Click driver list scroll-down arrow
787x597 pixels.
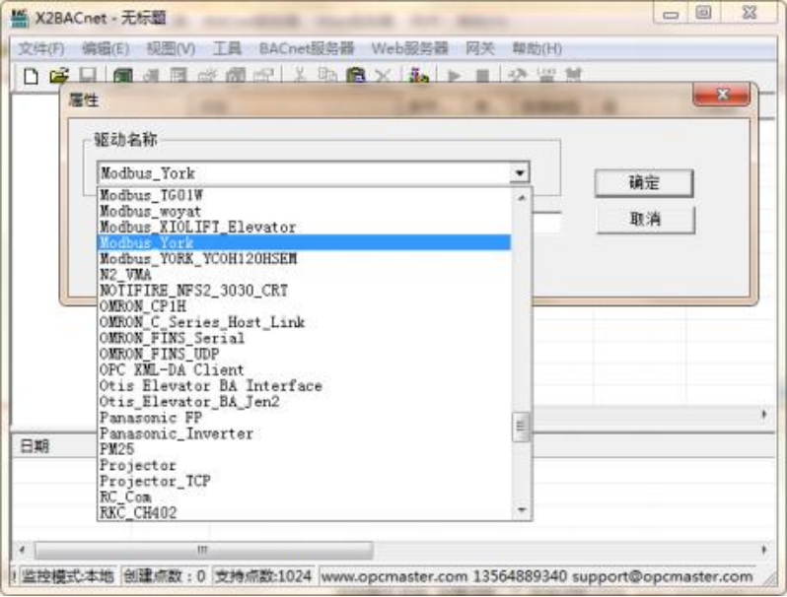pos(522,510)
